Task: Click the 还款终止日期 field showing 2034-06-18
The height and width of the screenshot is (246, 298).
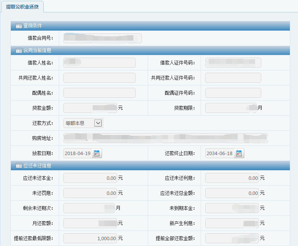Action: pos(220,154)
